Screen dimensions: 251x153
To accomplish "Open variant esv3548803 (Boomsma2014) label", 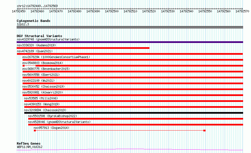I will click(x=43, y=63).
